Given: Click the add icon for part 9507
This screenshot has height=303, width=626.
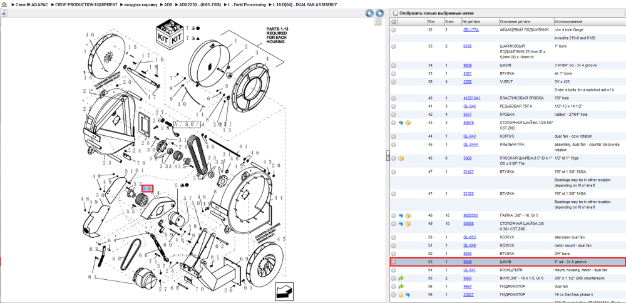Looking at the screenshot, I should (394, 115).
